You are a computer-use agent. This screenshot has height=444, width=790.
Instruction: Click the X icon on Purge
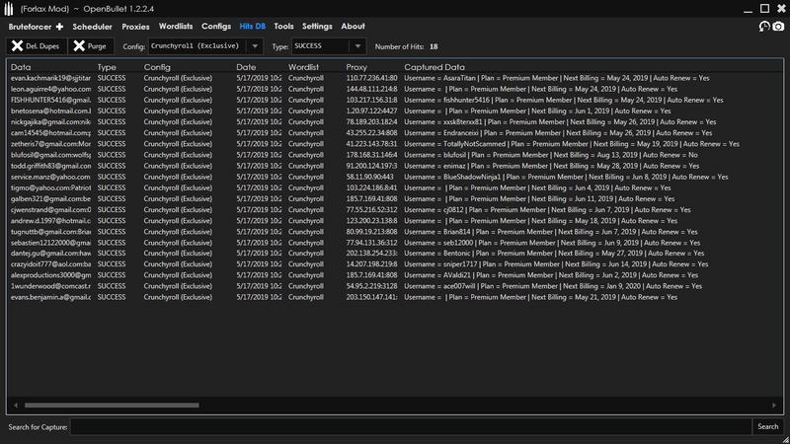[79, 45]
